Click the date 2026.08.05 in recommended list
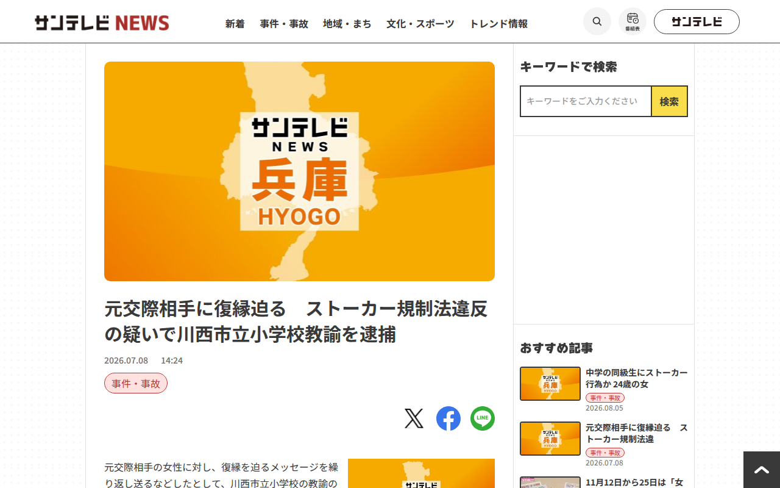 click(x=604, y=408)
